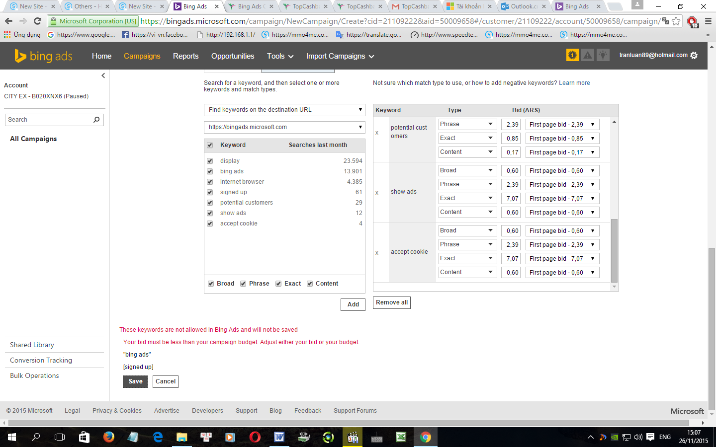Open the warning triangle alerts icon
This screenshot has width=716, height=447.
[x=588, y=55]
